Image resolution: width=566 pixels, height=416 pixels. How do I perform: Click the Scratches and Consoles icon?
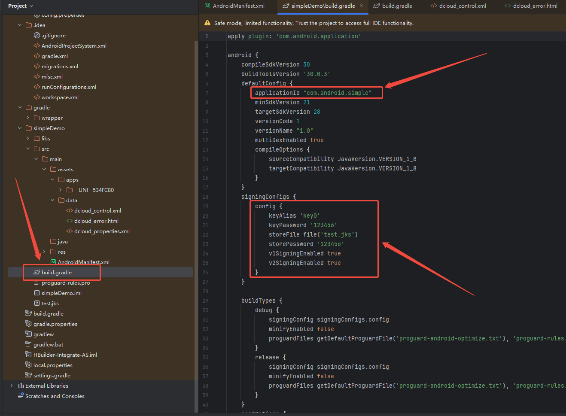21,396
